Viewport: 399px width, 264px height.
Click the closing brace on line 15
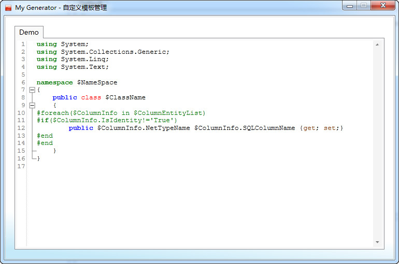pos(55,151)
